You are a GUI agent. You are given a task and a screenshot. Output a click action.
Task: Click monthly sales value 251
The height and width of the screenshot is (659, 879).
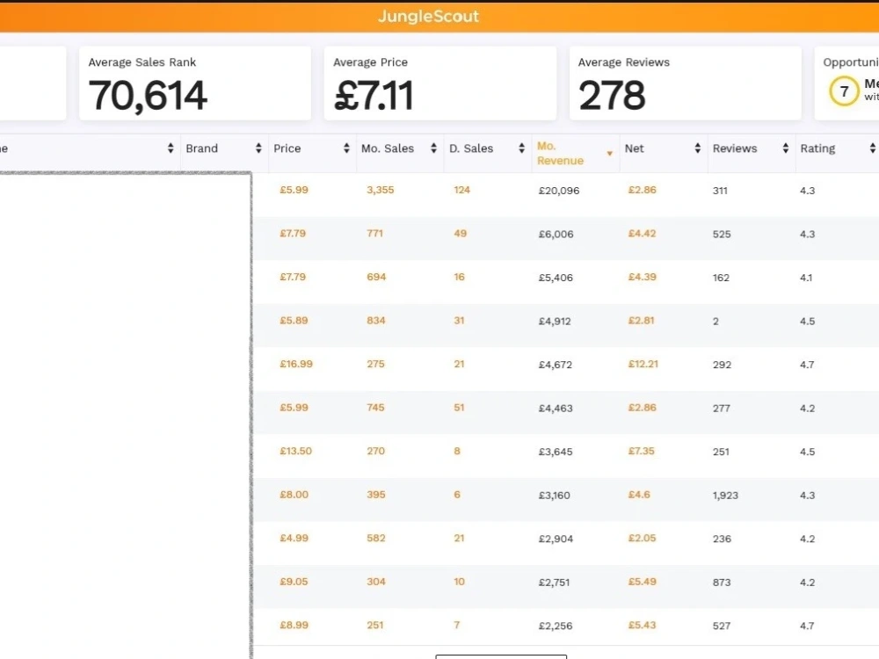click(x=375, y=626)
